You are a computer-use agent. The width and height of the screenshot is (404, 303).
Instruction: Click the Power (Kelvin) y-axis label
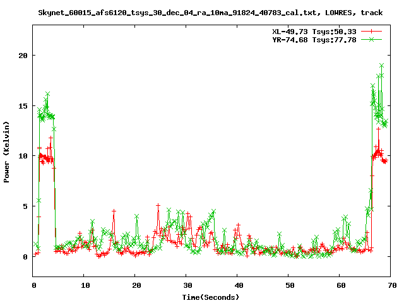coord(7,150)
